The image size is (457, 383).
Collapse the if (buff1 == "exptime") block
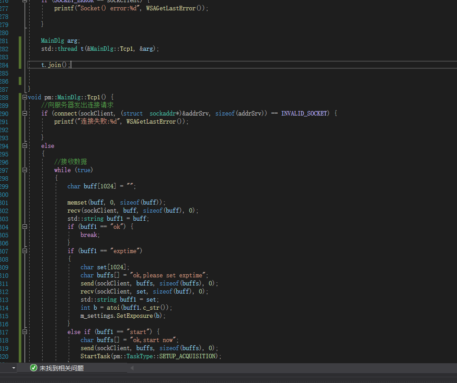25,251
